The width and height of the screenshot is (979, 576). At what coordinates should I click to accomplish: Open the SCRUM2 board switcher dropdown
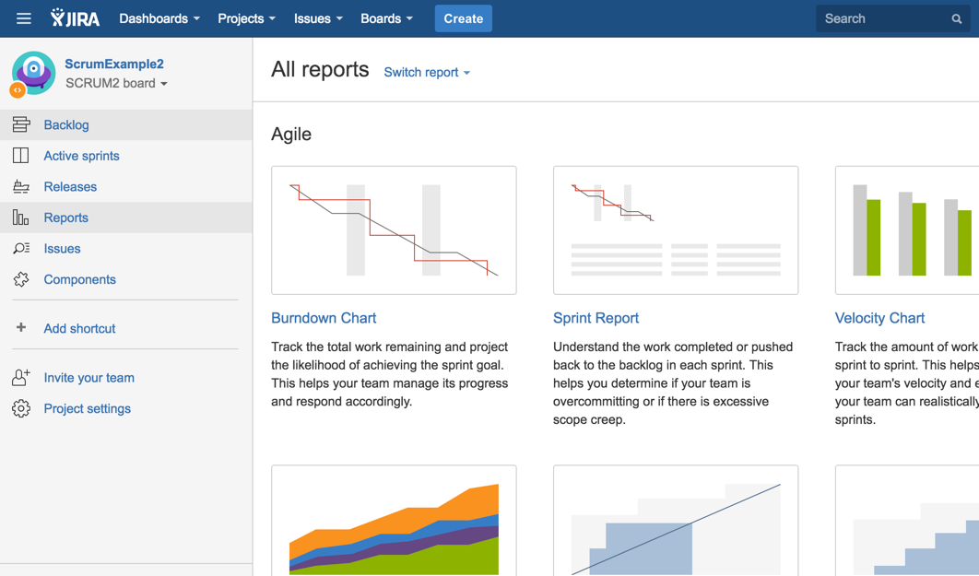[x=117, y=83]
